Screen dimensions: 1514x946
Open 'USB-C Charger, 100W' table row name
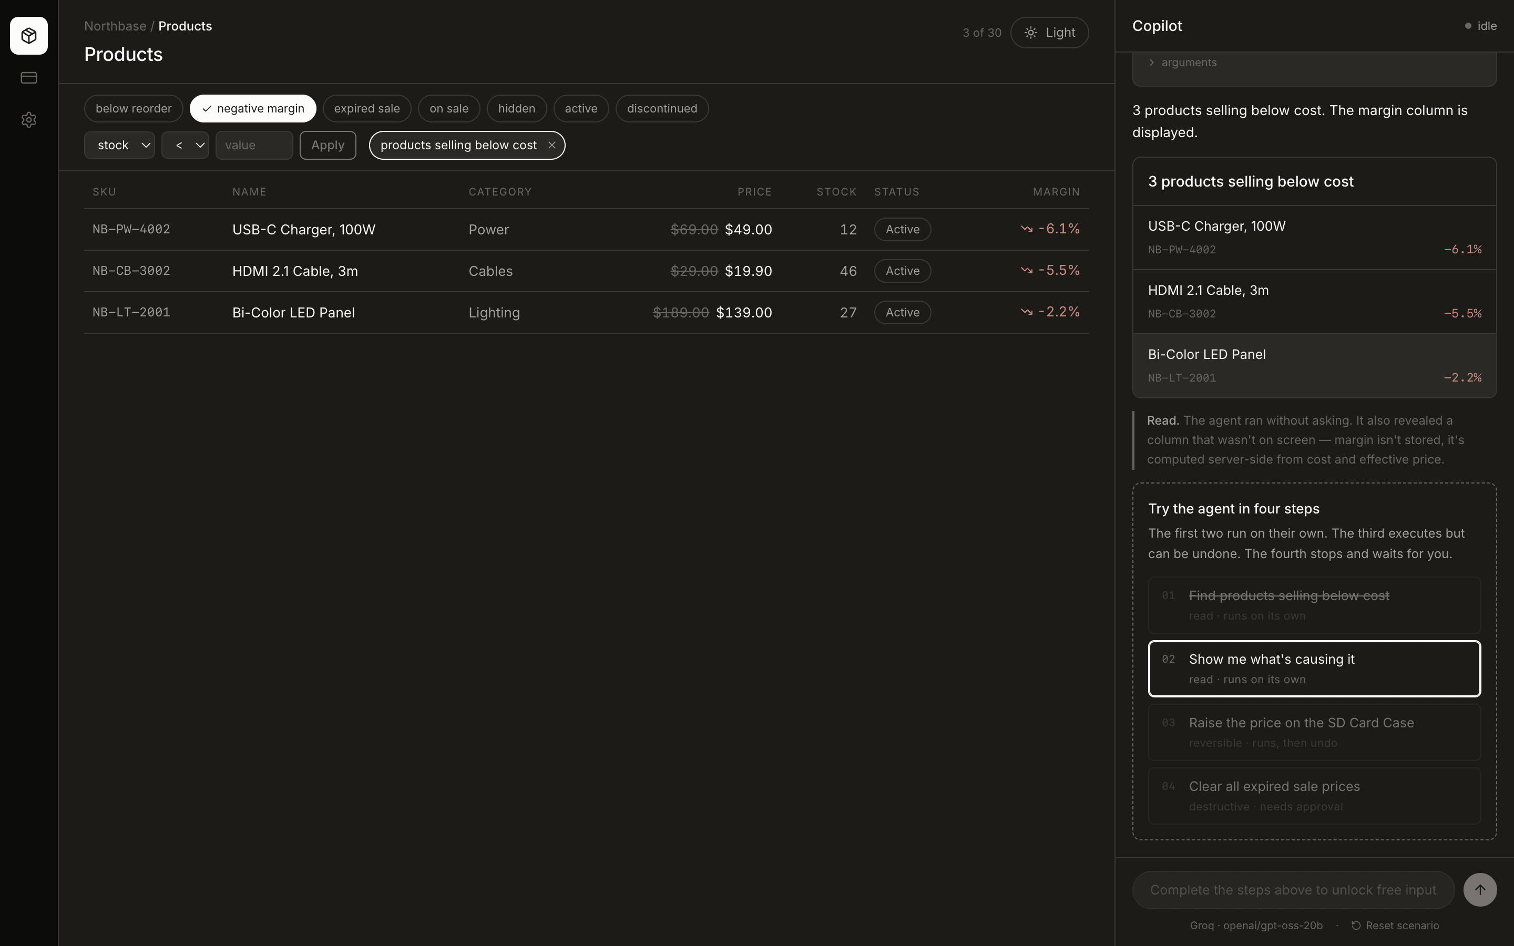[x=303, y=230]
